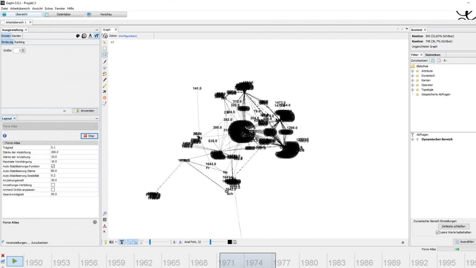The image size is (476, 268).
Task: Toggle Leere Werte beibehalten checkbox
Action: point(438,233)
